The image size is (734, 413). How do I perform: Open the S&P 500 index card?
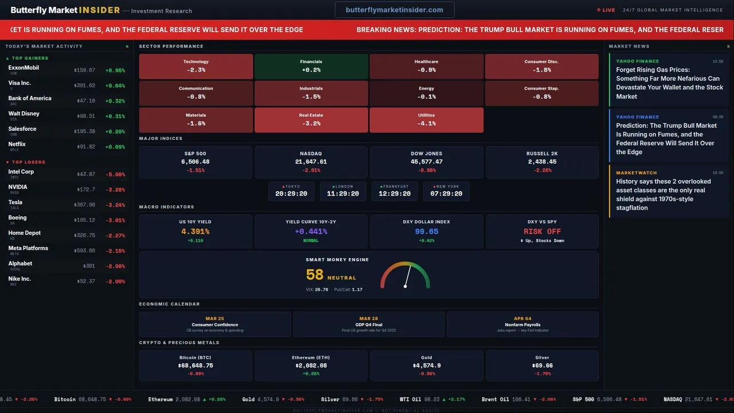pos(196,162)
